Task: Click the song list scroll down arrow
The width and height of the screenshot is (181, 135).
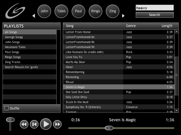Action: click(176, 110)
